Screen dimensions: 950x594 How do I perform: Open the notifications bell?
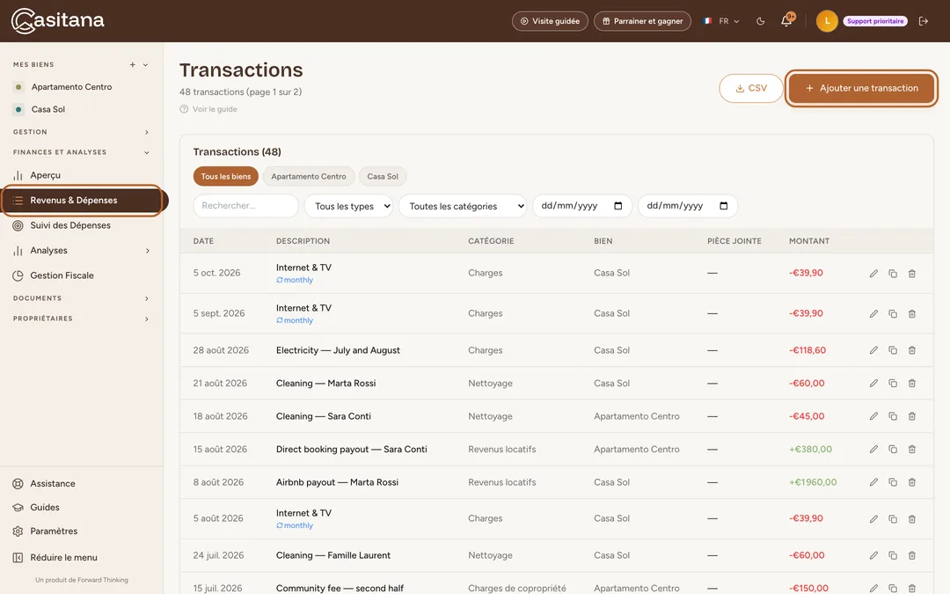pyautogui.click(x=786, y=20)
